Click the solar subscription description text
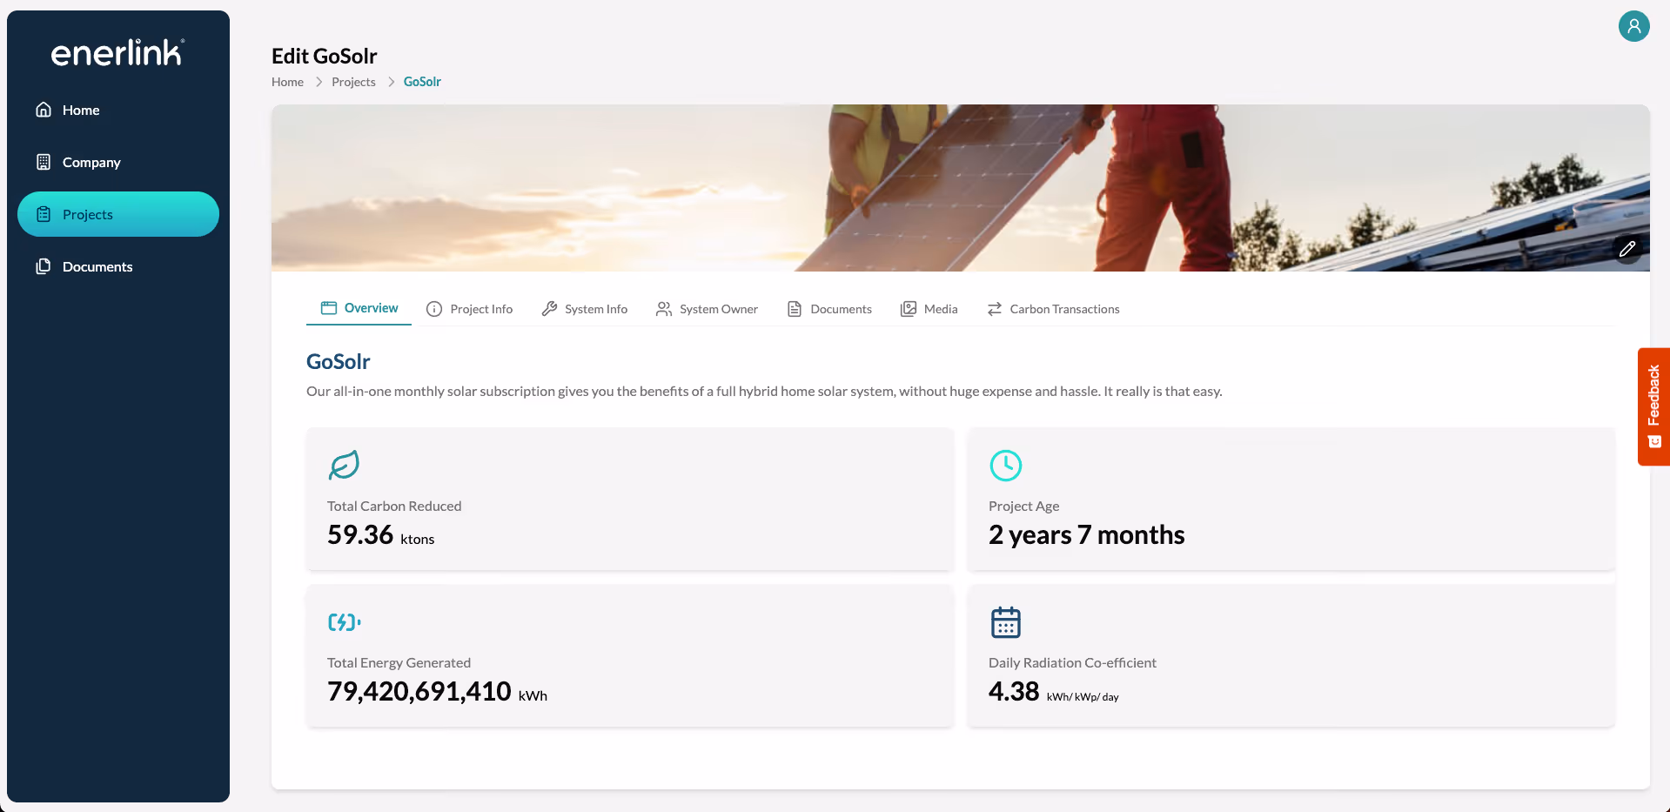This screenshot has height=812, width=1670. (x=764, y=392)
